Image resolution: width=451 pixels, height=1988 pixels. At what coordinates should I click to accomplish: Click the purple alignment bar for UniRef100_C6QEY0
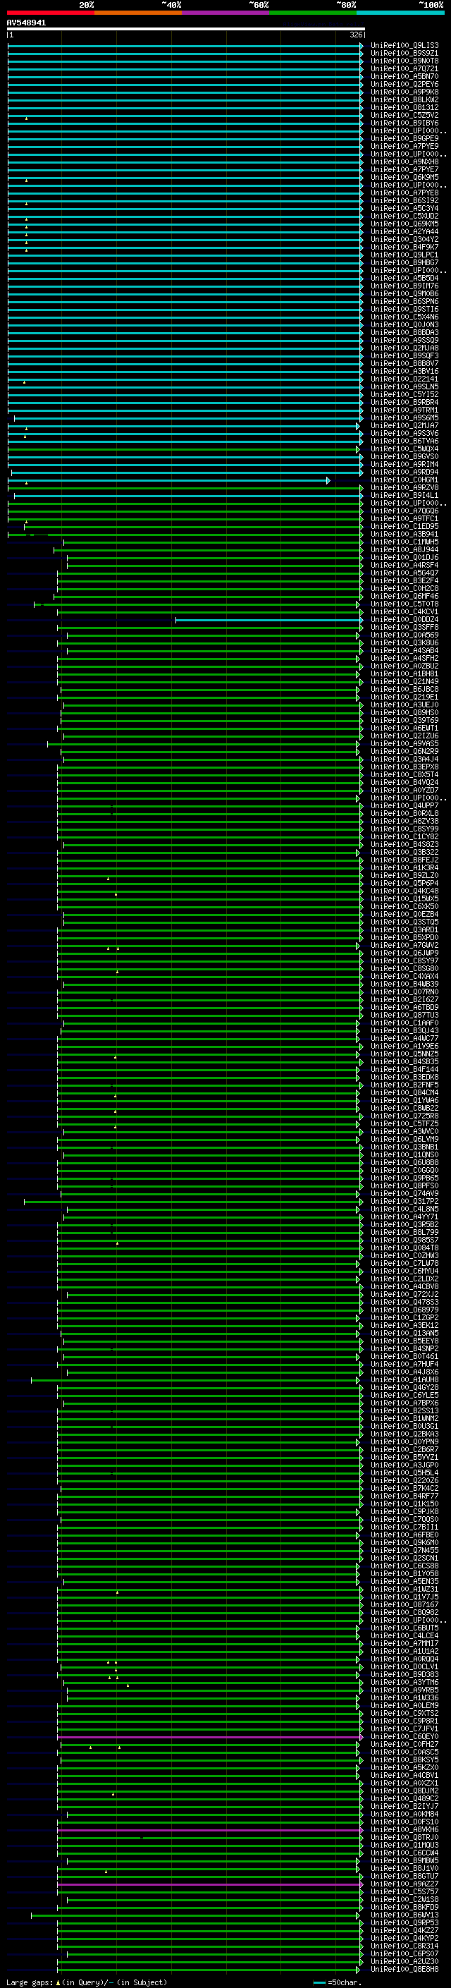point(210,1737)
